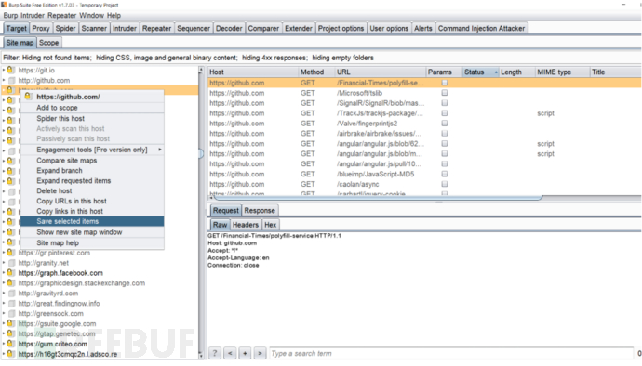The width and height of the screenshot is (642, 366).
Task: Select the /blueimp/JavaScript-MD5 URL cell
Action: click(380, 174)
